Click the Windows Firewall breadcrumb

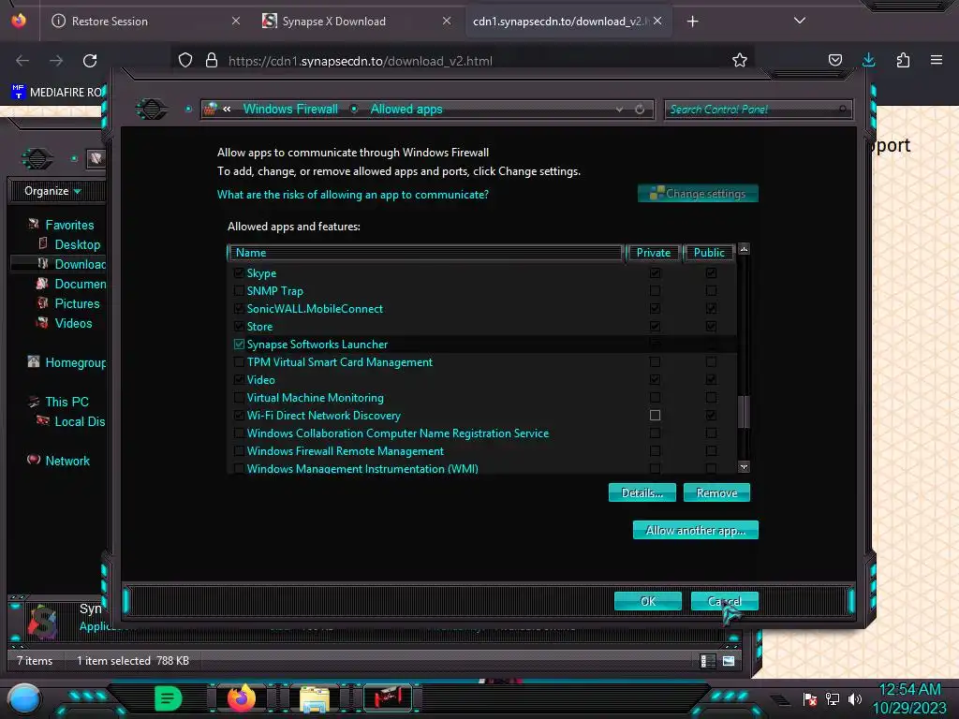pos(290,109)
